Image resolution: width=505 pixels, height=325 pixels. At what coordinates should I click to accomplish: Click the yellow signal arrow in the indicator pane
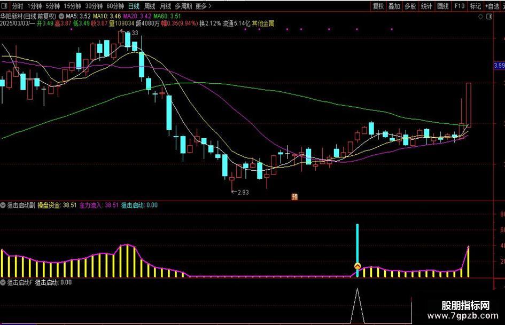click(357, 266)
